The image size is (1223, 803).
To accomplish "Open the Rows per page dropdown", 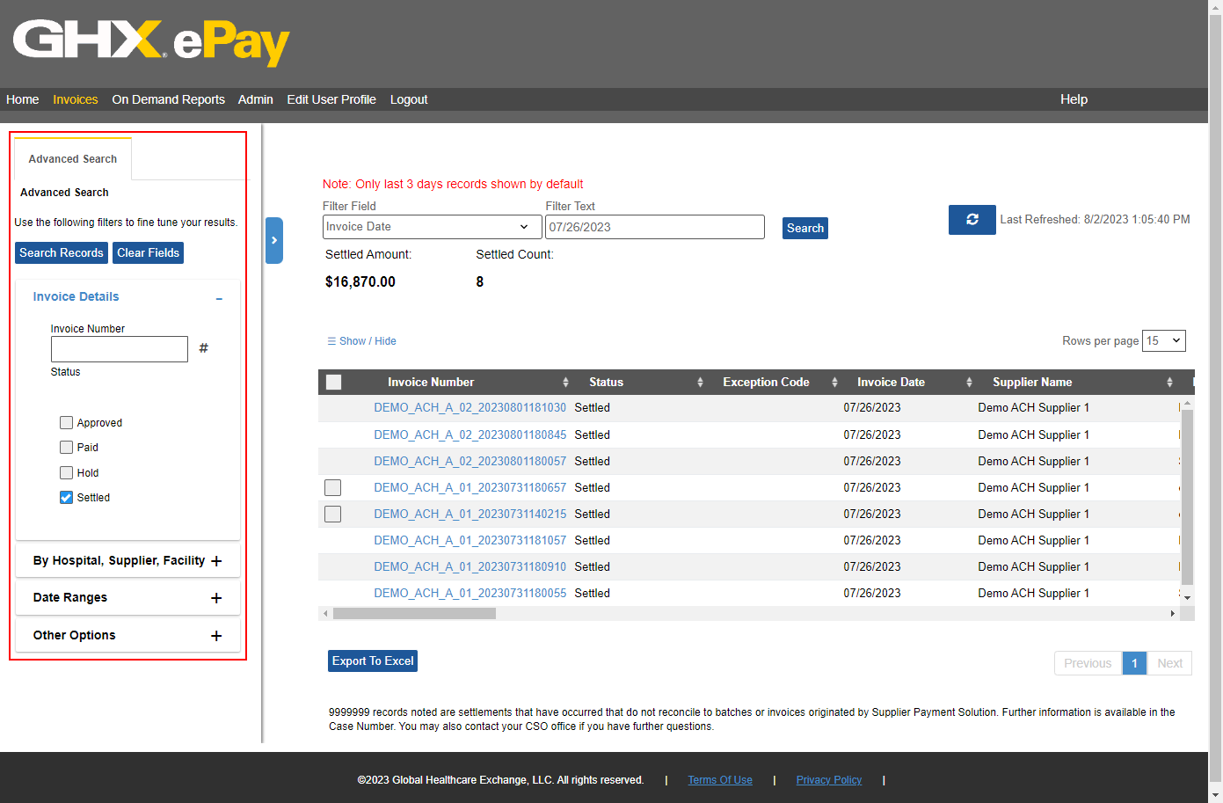I will pyautogui.click(x=1164, y=341).
